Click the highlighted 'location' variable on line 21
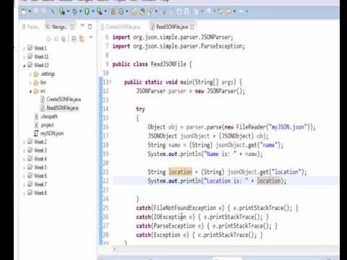Viewport: 347px width, 260px height. 180,172
